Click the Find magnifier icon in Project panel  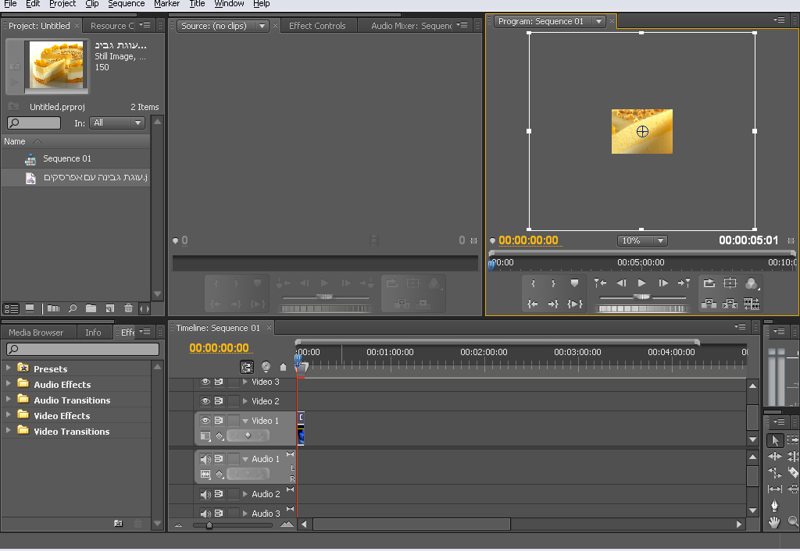(72, 309)
